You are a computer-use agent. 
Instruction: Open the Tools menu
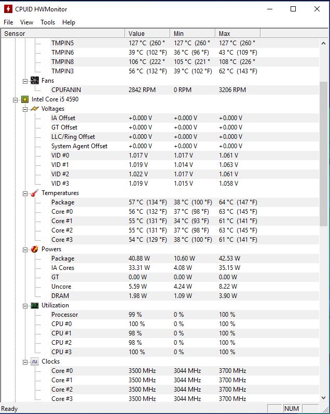click(x=48, y=22)
